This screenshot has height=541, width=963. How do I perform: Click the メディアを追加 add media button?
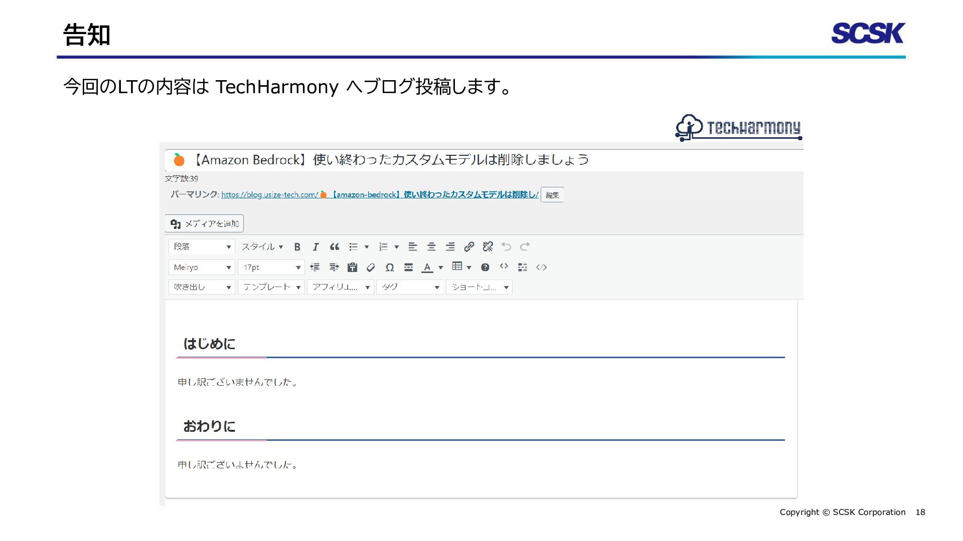pyautogui.click(x=204, y=223)
